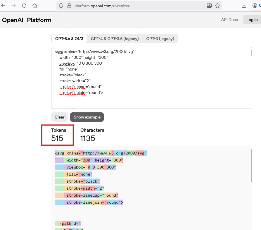
Task: Select the GPT-5.x & O1/3 tokenizer option
Action: (x=69, y=38)
